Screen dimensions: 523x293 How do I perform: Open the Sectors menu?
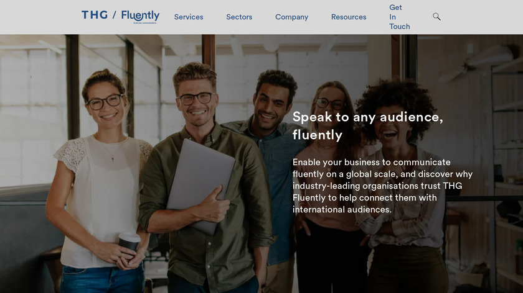(239, 17)
